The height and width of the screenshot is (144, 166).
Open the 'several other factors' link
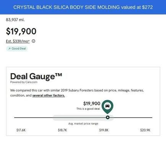[49, 95]
